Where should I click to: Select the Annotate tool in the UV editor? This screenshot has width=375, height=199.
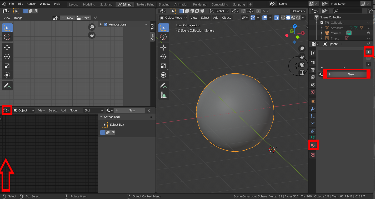click(7, 85)
